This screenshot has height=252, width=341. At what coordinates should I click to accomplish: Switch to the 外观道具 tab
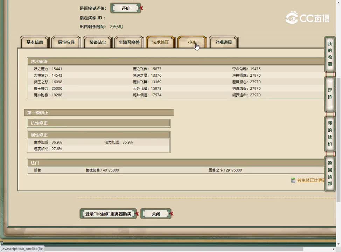click(223, 42)
